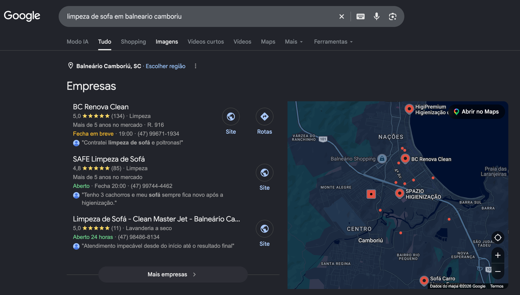Click "Atendimento impecável" review text
Viewport: 520px width, 295px height.
point(158,246)
